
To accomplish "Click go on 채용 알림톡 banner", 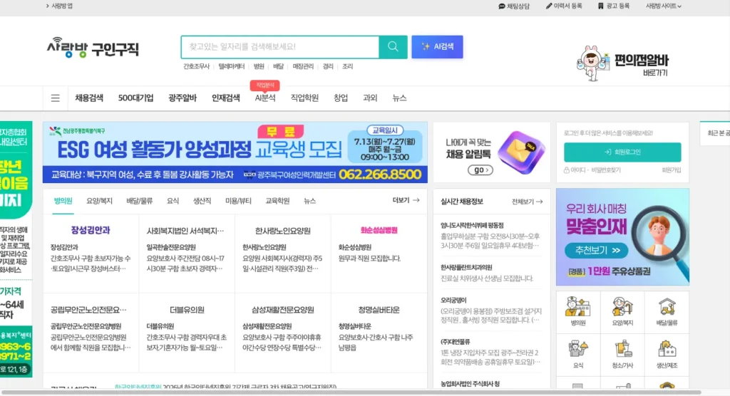I will coord(480,170).
